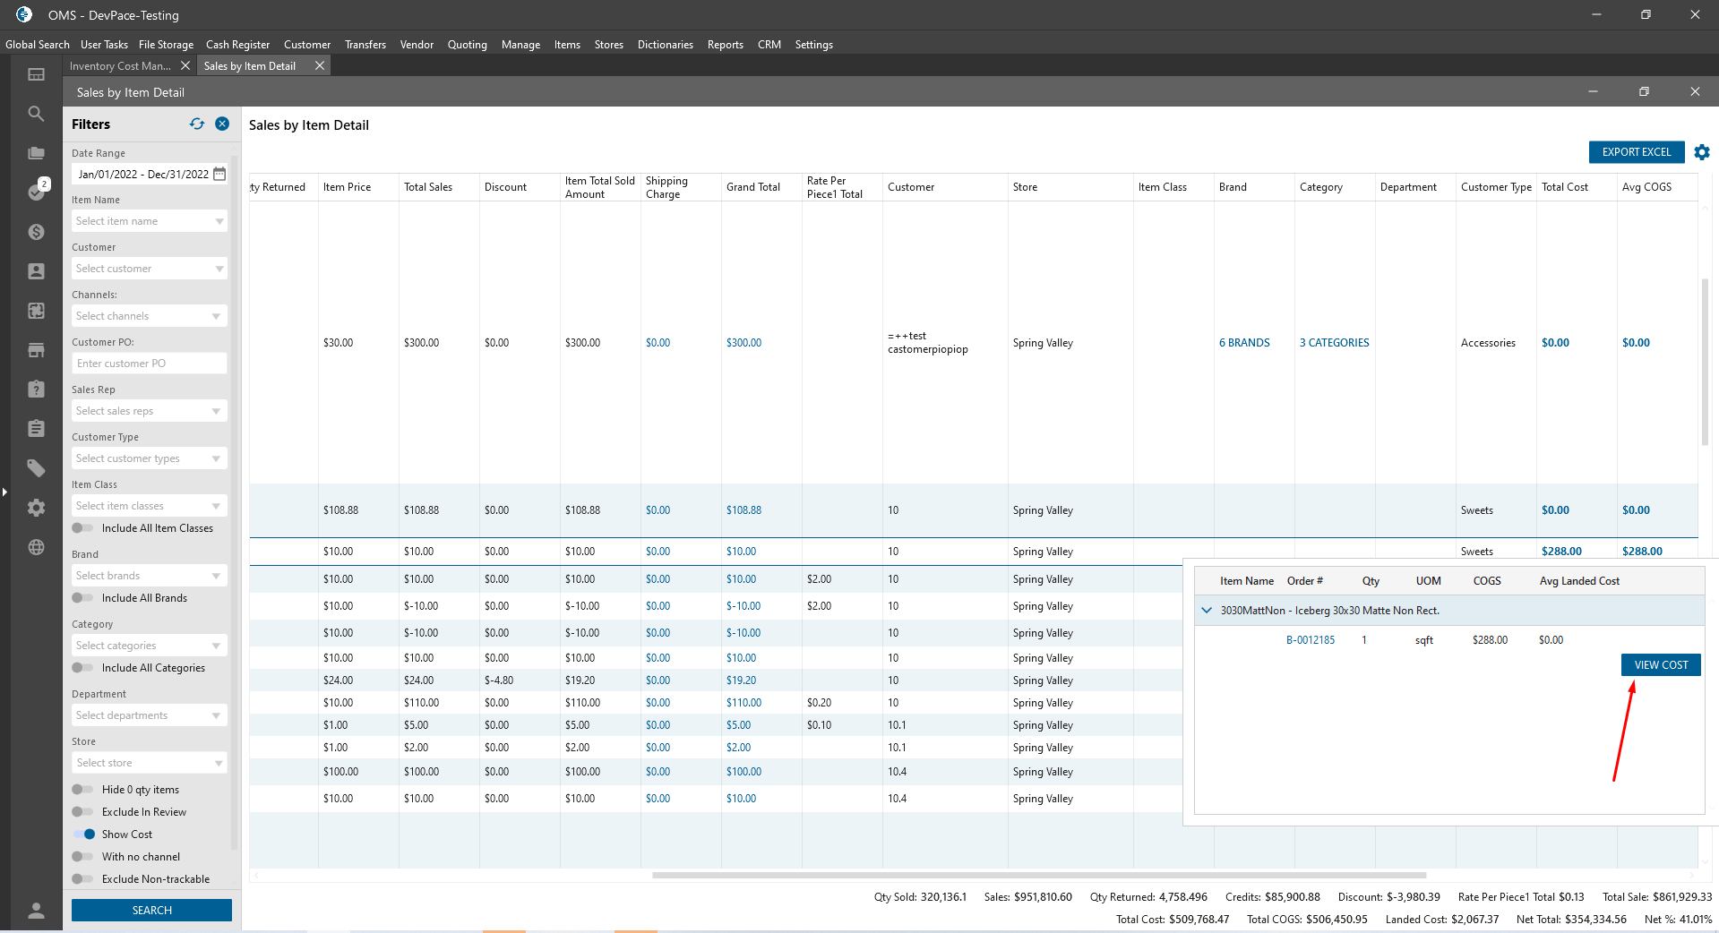Open table column settings gear icon

coord(1702,152)
